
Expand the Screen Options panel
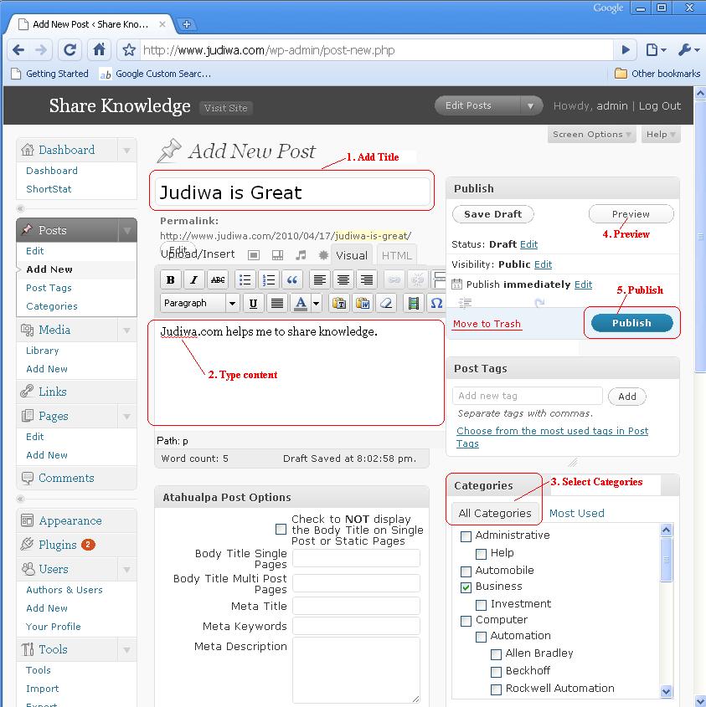(x=592, y=135)
